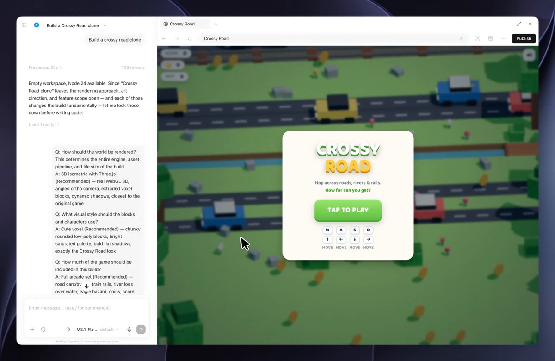Expand the 'Processed 33s' details
555x361 pixels.
[45, 68]
